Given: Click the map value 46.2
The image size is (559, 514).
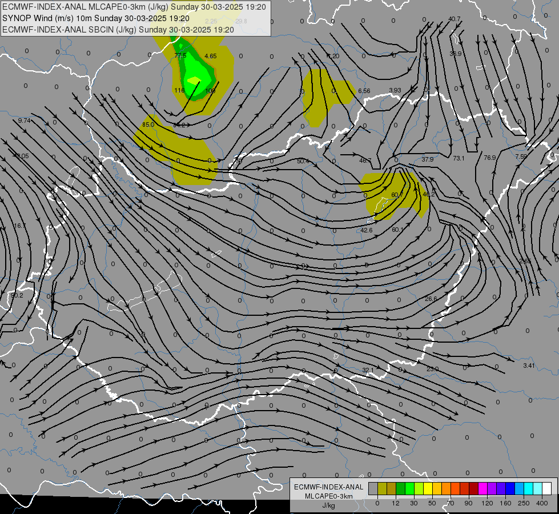Looking at the screenshot, I should point(428,194).
